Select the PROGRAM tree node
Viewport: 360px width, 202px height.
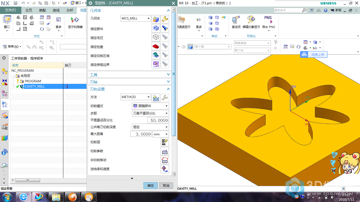tap(33, 81)
